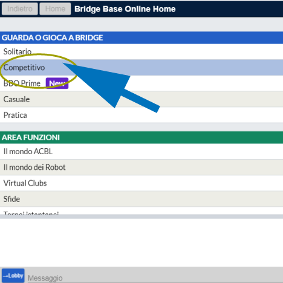The width and height of the screenshot is (283, 283).
Task: Click the gray divider bar below the list
Action: coord(141,216)
